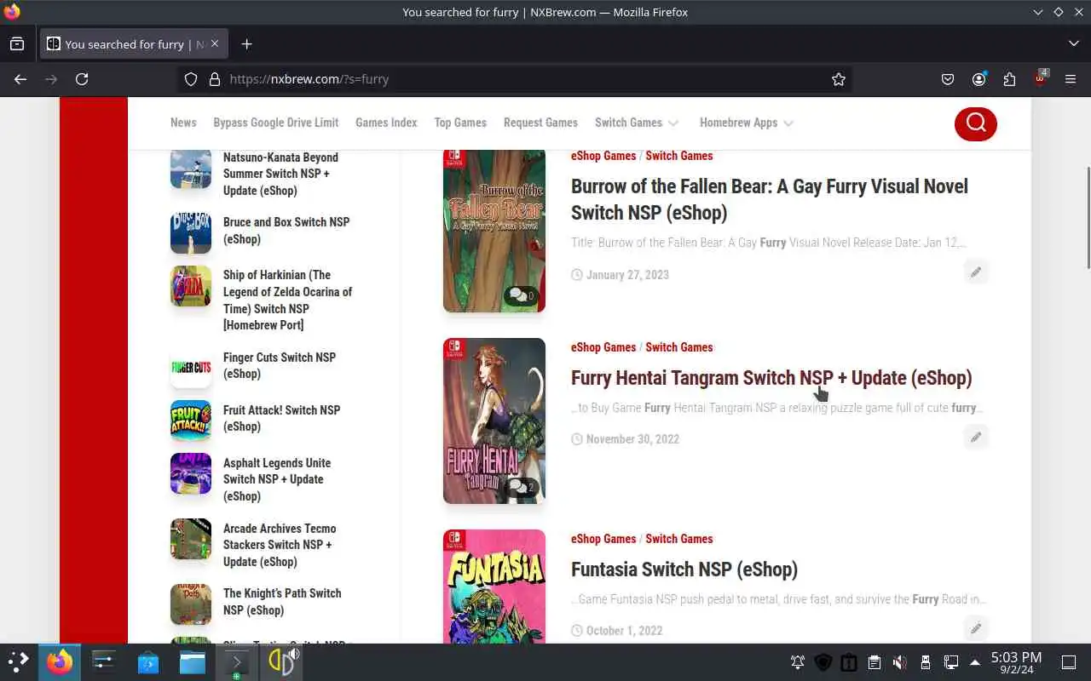Open Natsuno-Kanata Beyond Summer link

280,174
